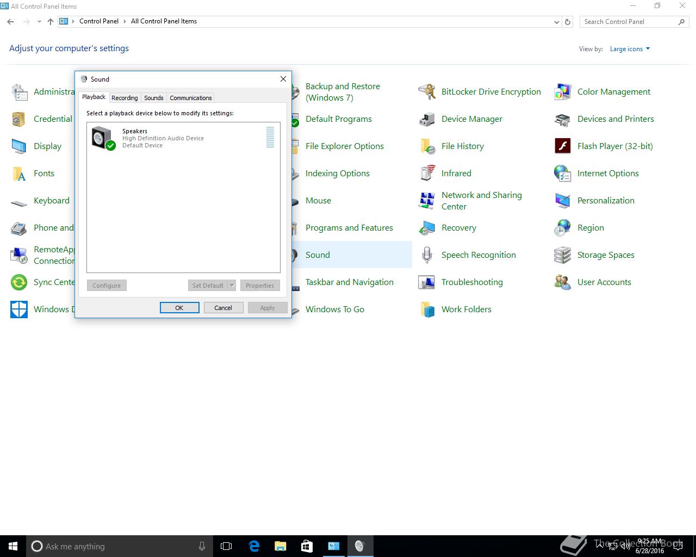Screen dimensions: 696x557
Task: Open the Flash Player (32-bit) icon
Action: click(563, 146)
